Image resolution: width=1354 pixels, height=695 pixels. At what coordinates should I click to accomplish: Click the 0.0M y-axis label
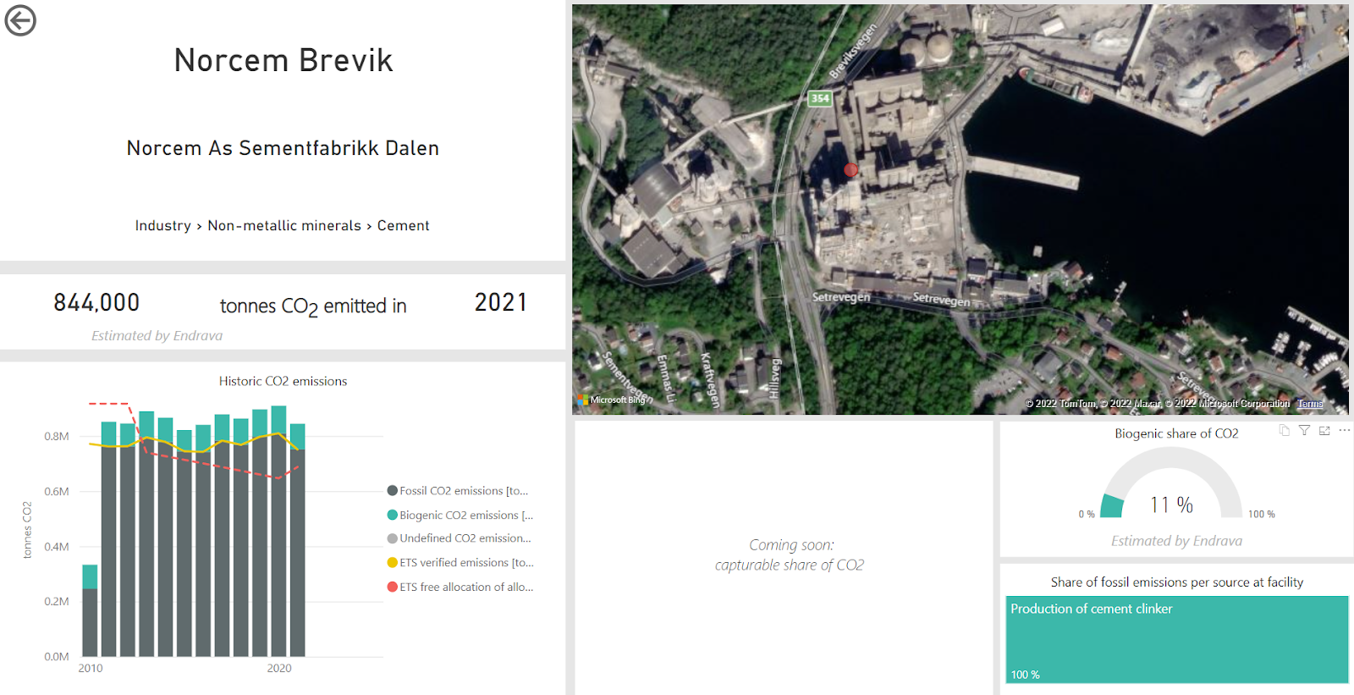coord(57,657)
